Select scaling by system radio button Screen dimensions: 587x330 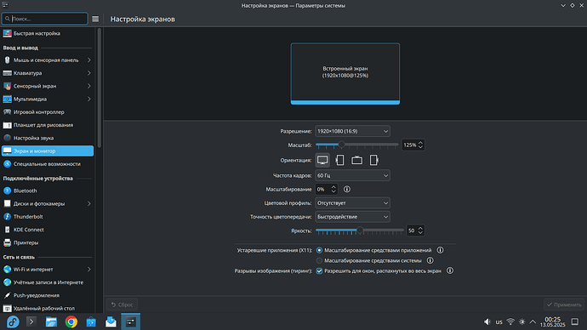pos(319,260)
